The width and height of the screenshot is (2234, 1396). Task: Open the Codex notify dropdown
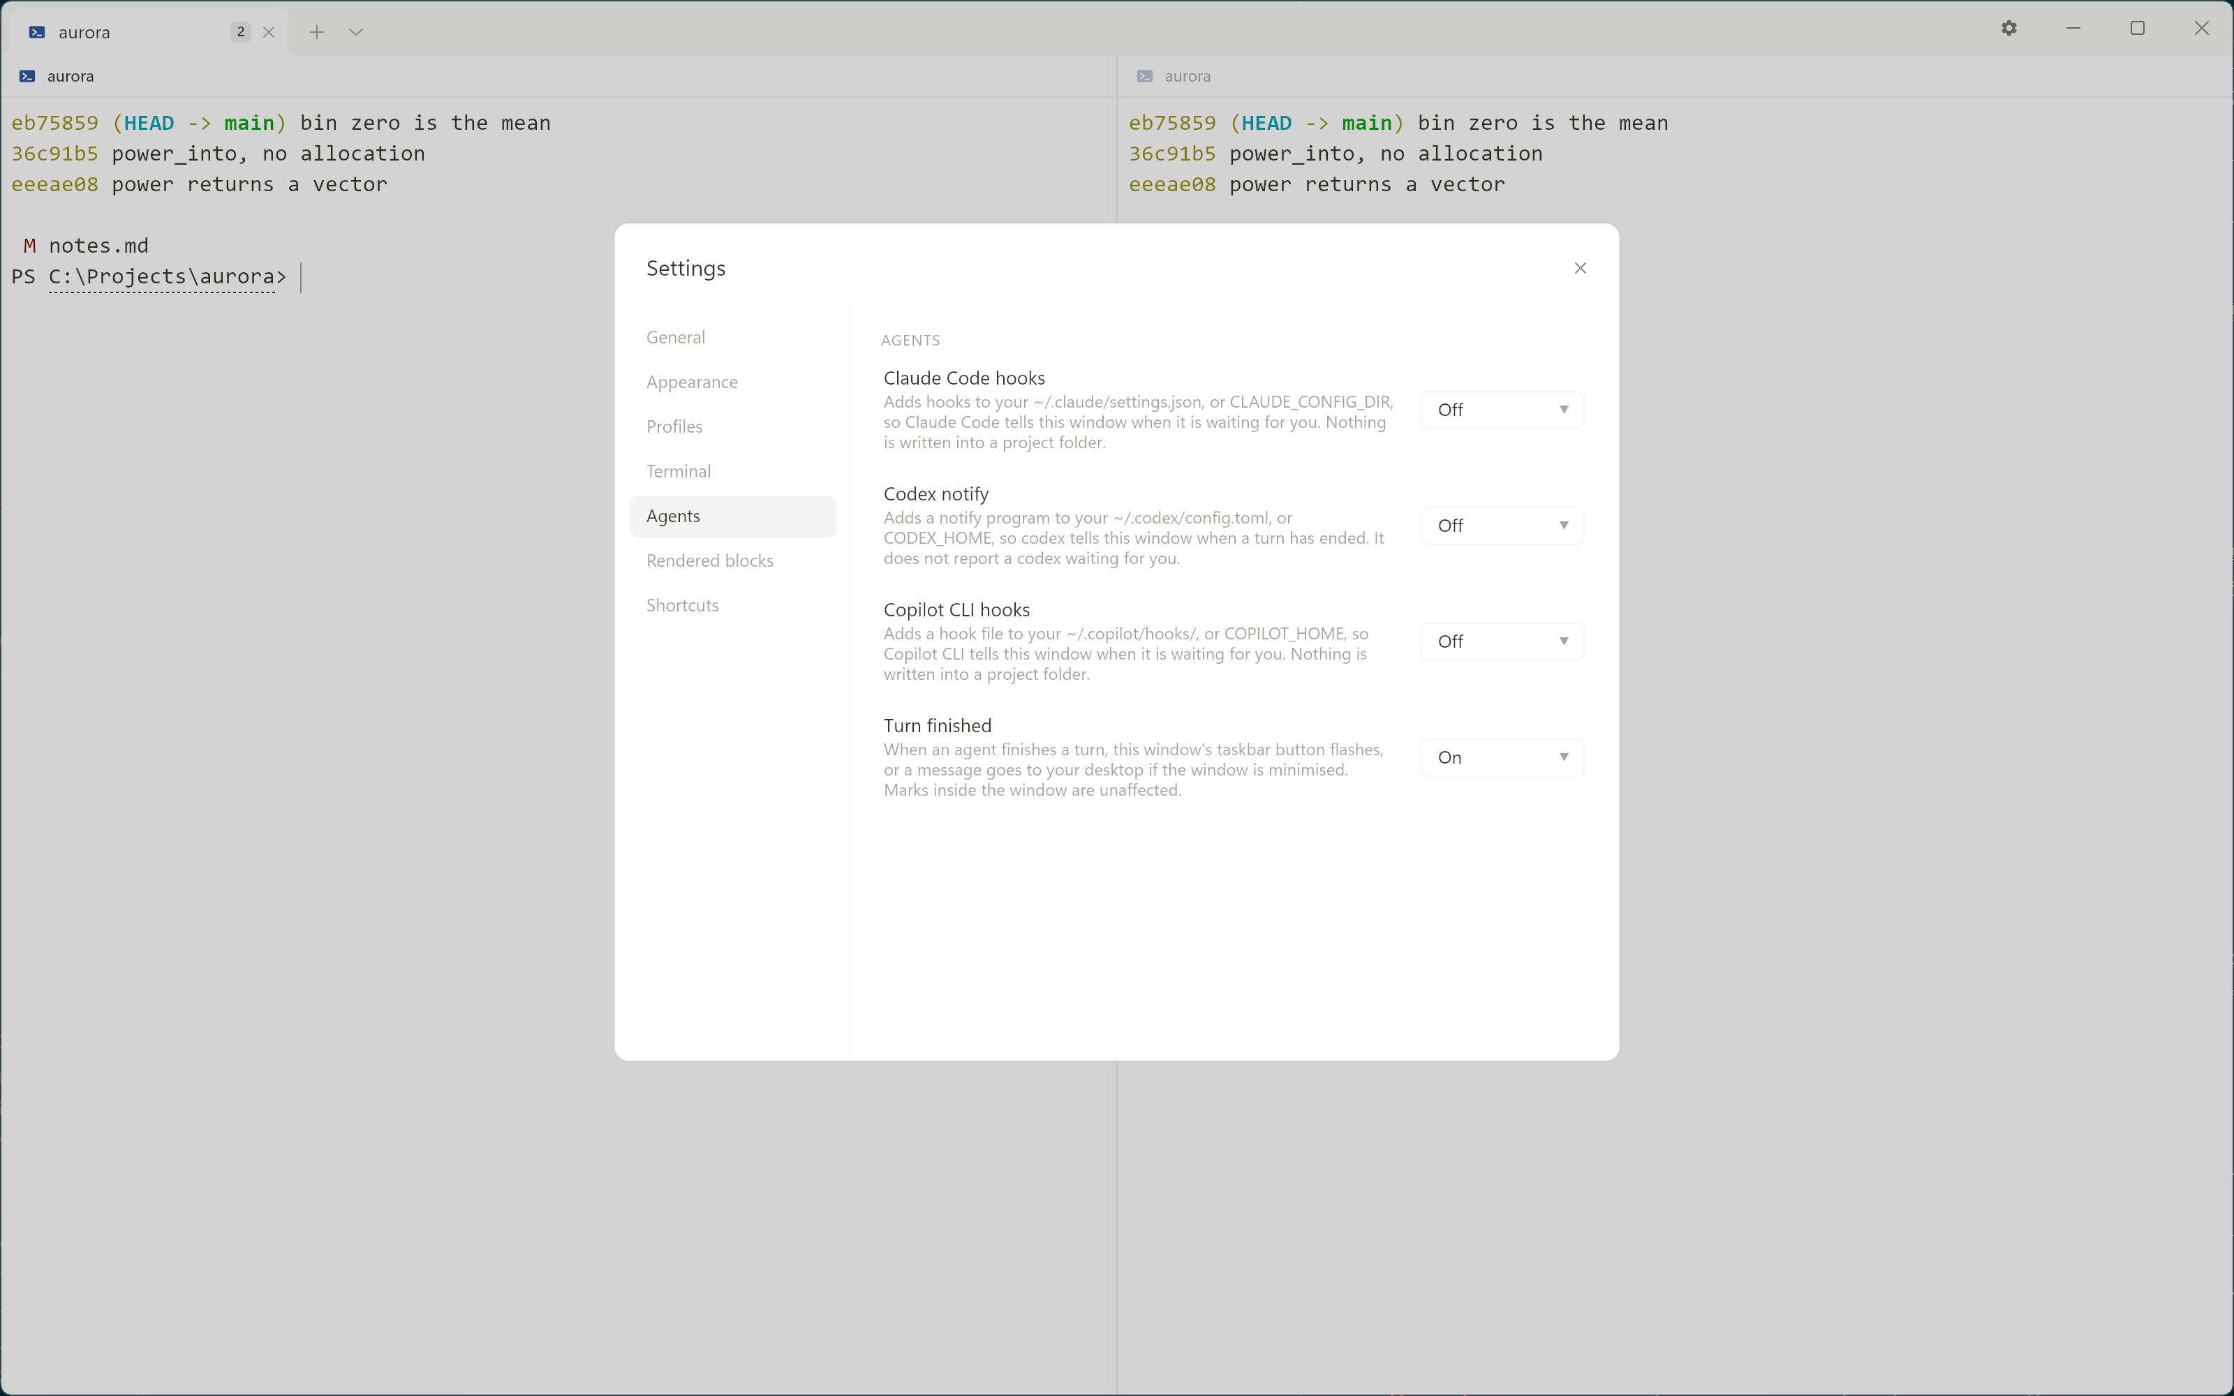coord(1502,526)
